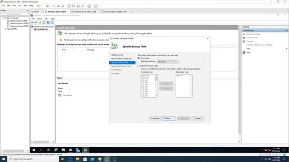Click host Windows Start button
Viewport: 289px width, 162px height.
4,159
